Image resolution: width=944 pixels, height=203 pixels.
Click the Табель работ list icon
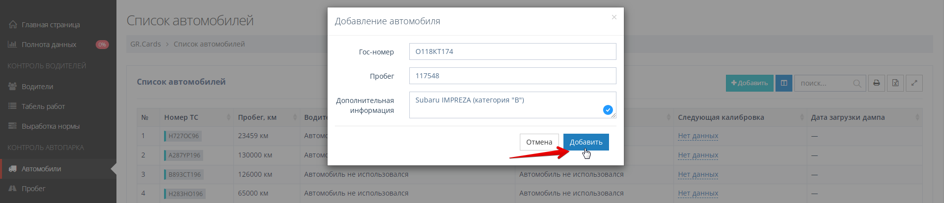click(x=12, y=106)
